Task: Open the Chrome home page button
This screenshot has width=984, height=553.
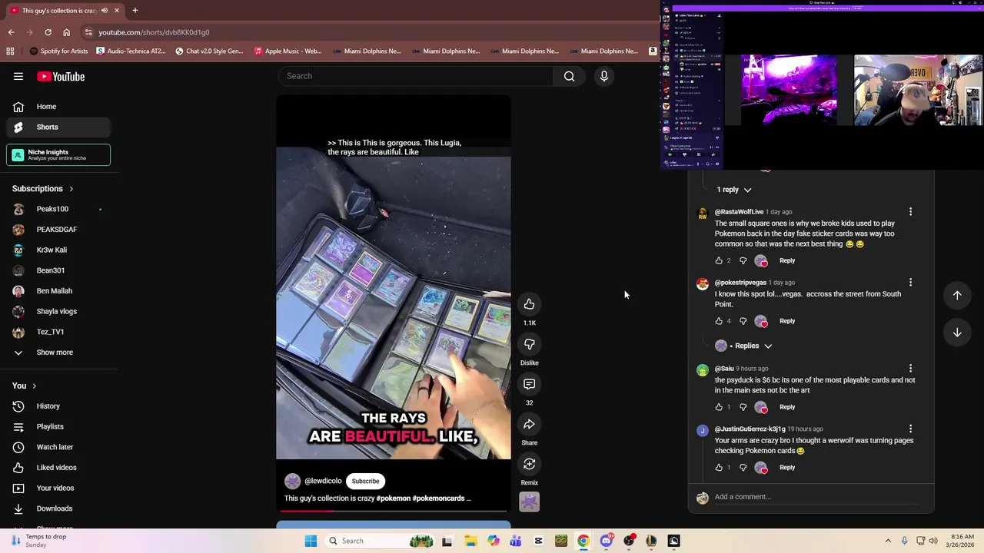Action: (x=66, y=32)
